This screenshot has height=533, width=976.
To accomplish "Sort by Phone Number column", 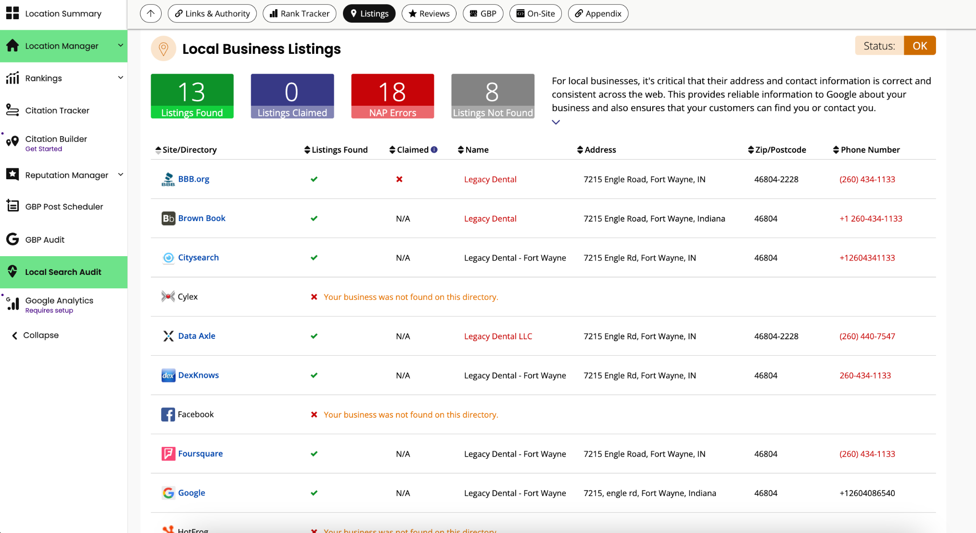I will coord(866,150).
